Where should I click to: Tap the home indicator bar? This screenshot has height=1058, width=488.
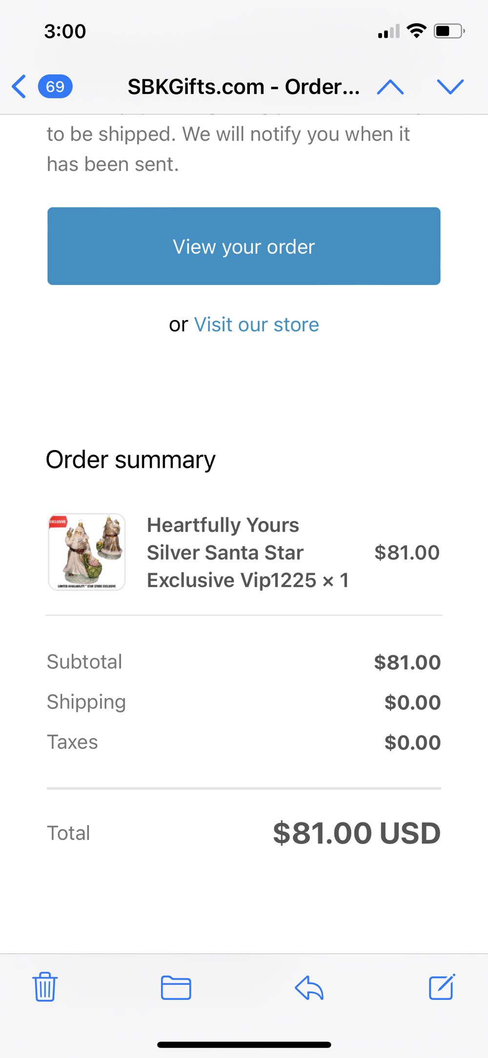coord(244,1045)
